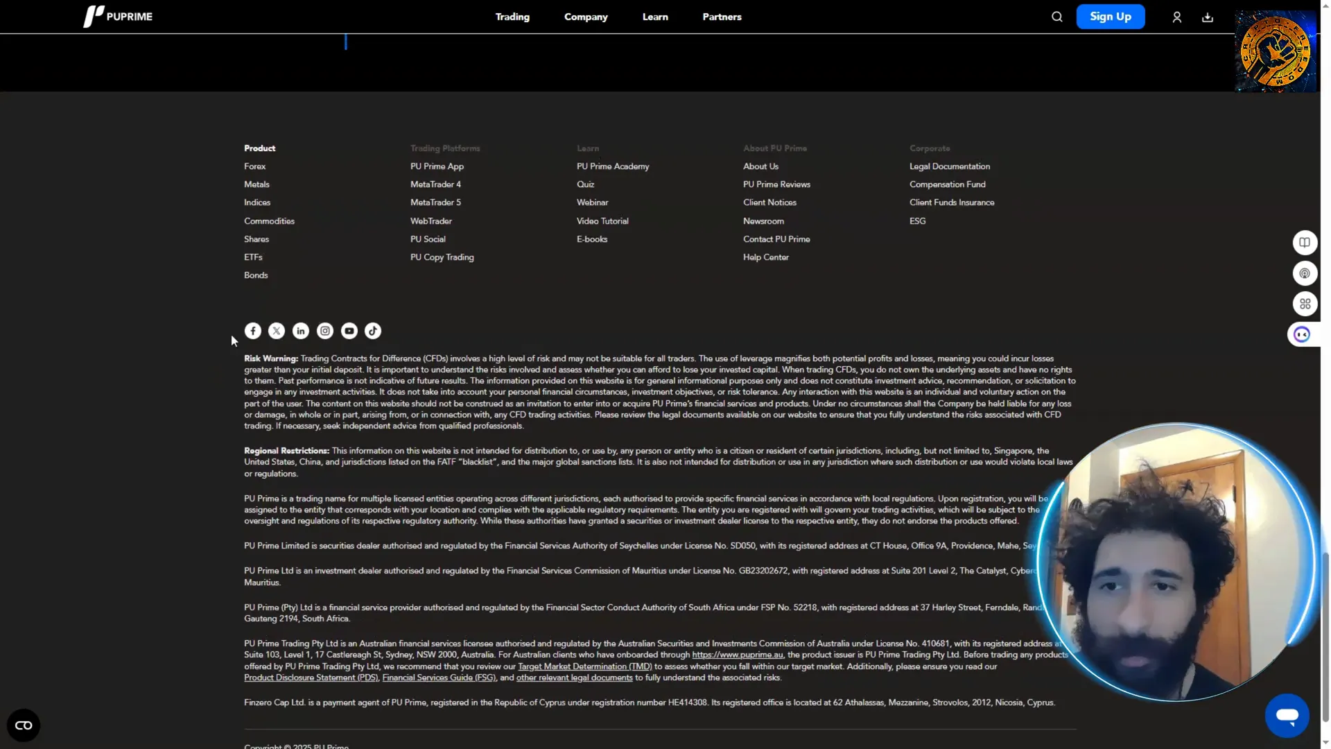Open the https://www.puprime.au link

[738, 655]
